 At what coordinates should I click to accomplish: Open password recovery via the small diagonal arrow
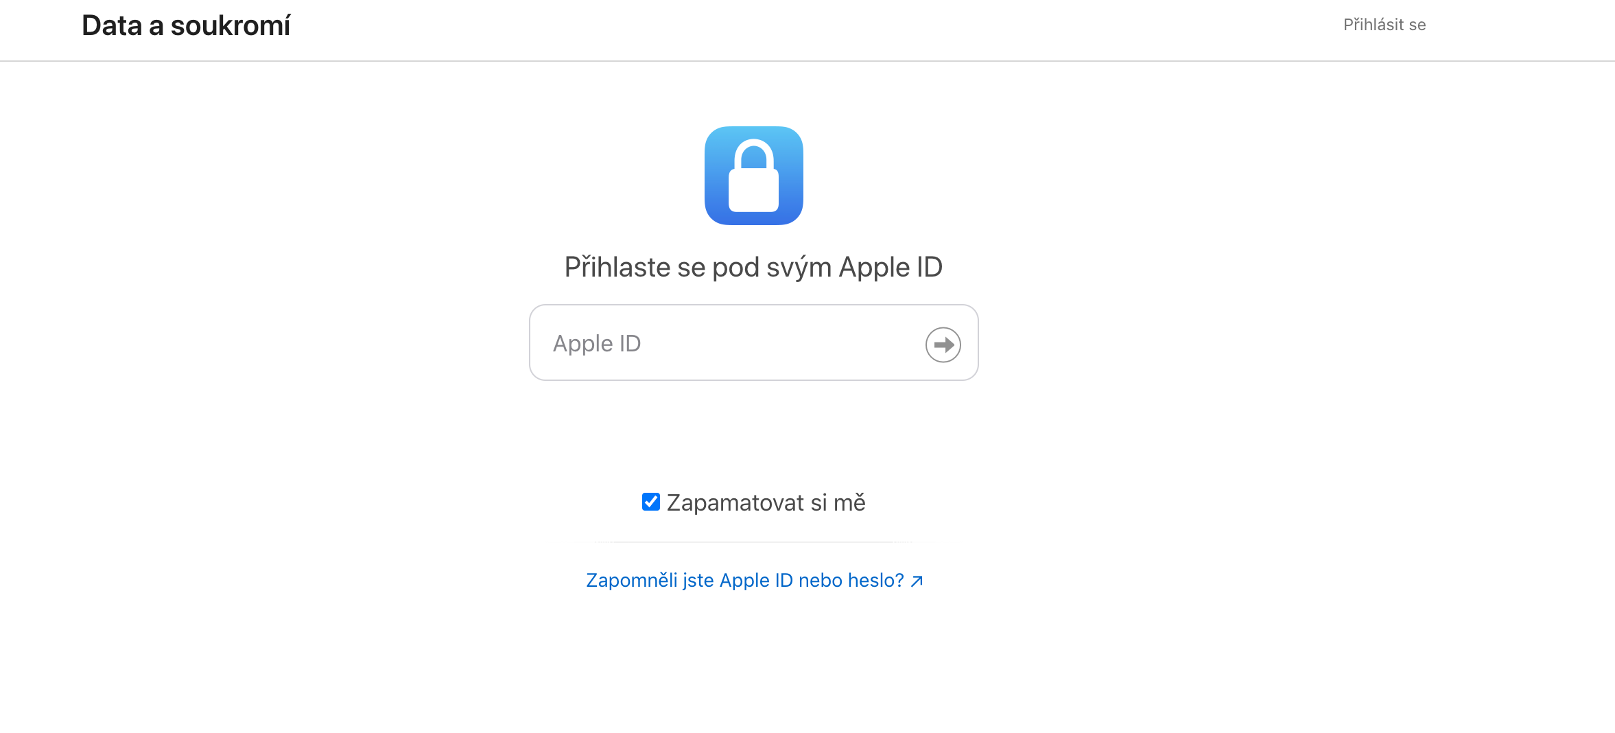point(917,581)
